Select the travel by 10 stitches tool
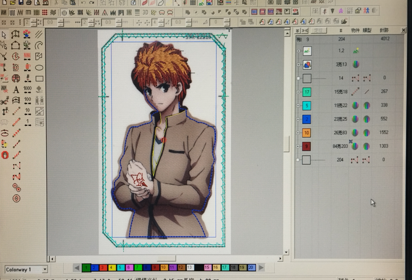The image size is (412, 280). click(27, 111)
